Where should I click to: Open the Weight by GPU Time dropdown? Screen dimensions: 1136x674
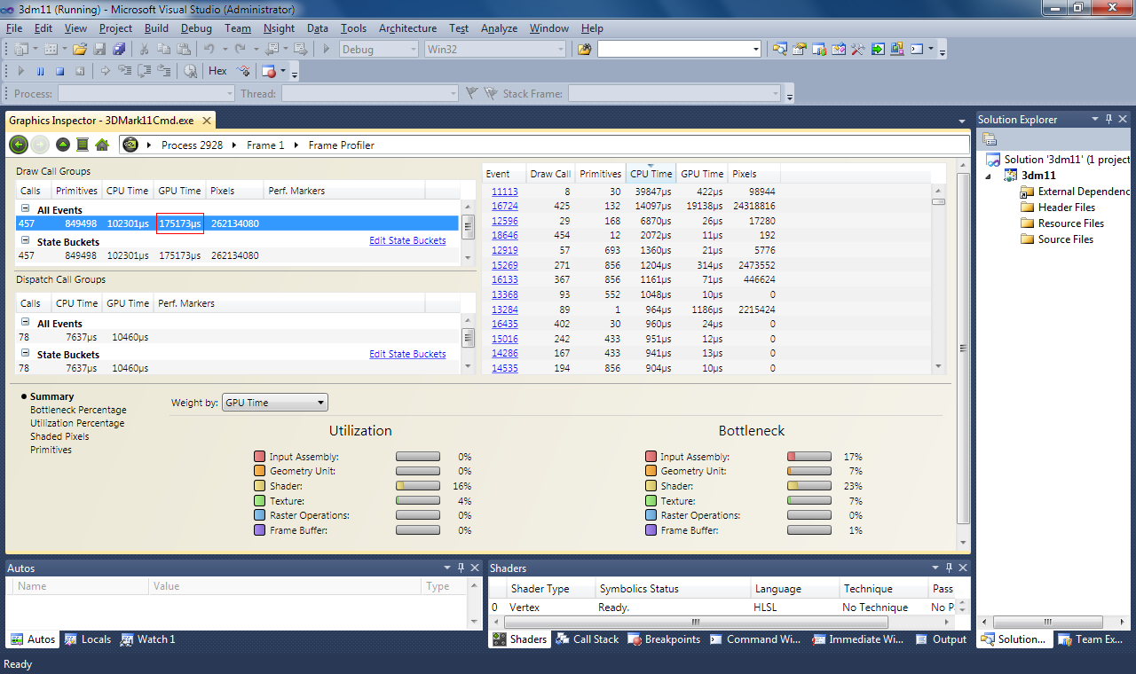274,403
